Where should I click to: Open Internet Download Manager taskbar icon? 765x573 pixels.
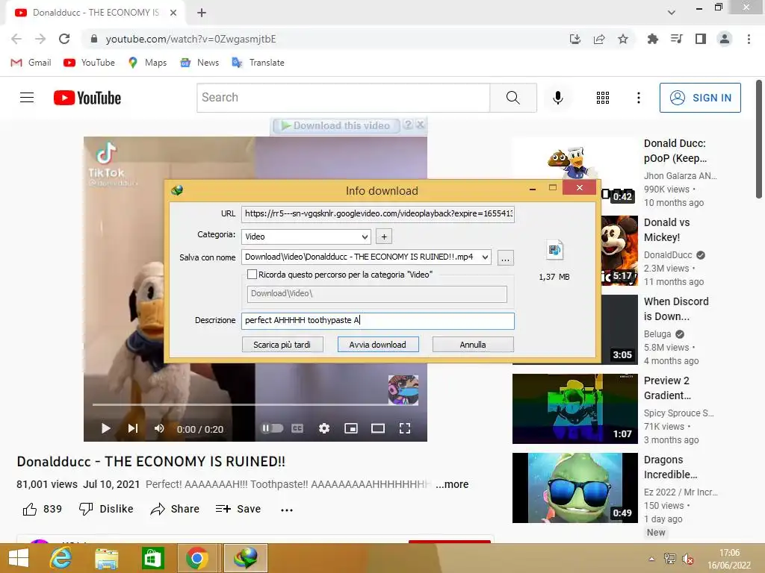coord(245,558)
